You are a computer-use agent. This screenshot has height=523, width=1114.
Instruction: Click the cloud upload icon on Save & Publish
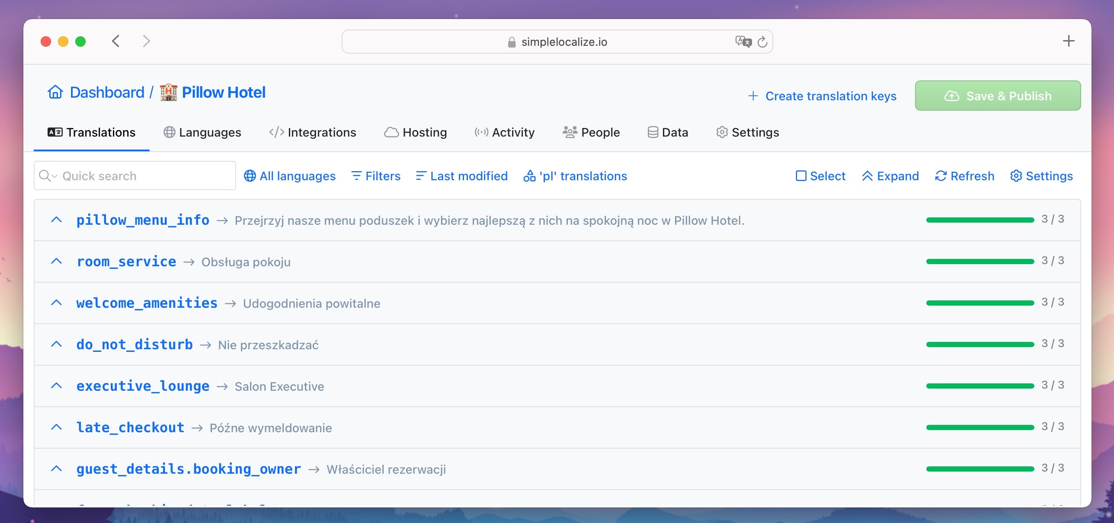(951, 96)
